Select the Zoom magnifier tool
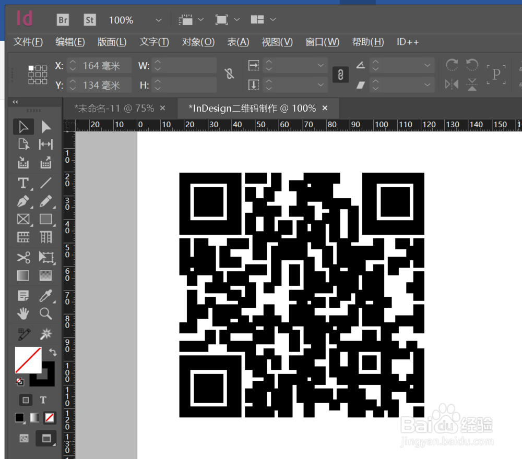 46,313
